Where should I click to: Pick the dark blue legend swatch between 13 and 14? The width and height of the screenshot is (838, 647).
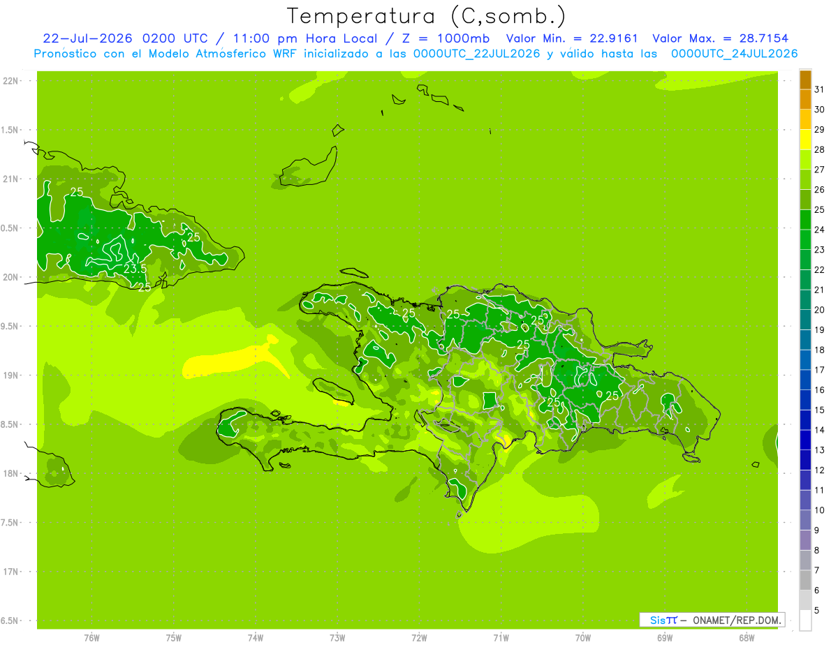pos(805,440)
